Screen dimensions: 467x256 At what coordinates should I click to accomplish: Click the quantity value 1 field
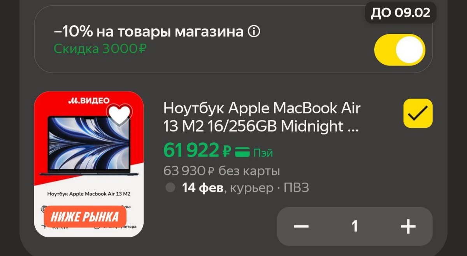pyautogui.click(x=355, y=226)
